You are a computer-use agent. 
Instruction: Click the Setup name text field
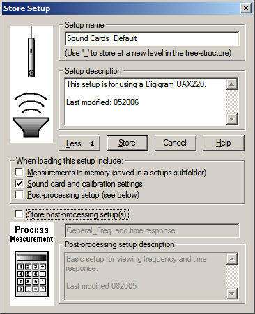tap(152, 38)
